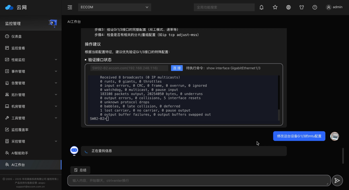Click the AI工作台 sidebar icon
The image size is (349, 190).
coord(7,165)
